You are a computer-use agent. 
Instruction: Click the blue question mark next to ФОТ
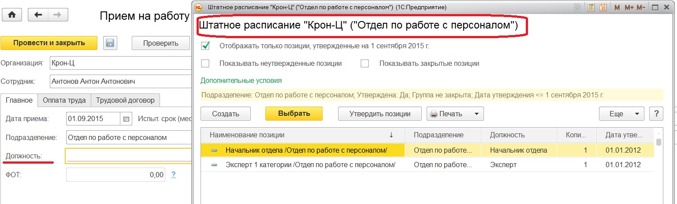pos(173,175)
